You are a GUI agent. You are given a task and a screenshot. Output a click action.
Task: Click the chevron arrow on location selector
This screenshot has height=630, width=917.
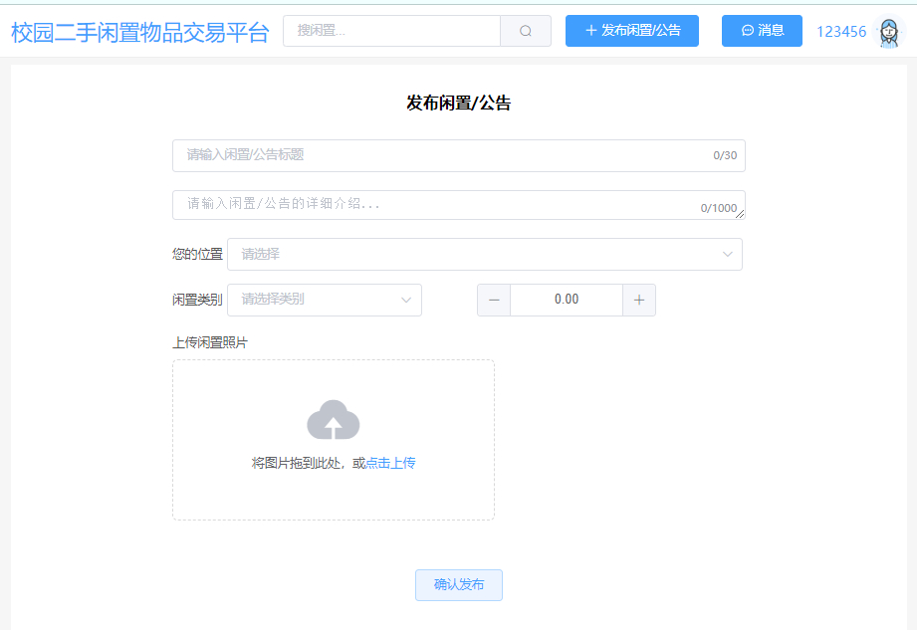coord(726,254)
